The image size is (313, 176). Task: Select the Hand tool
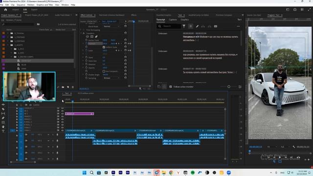coord(3,127)
